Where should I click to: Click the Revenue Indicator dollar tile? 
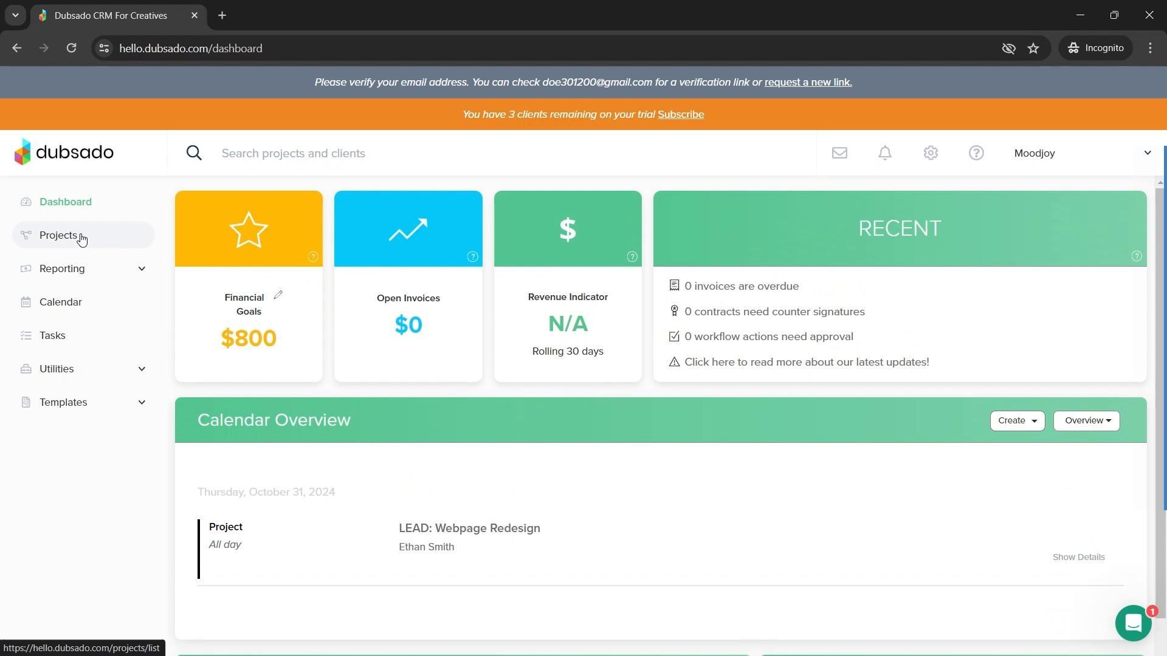pos(568,229)
